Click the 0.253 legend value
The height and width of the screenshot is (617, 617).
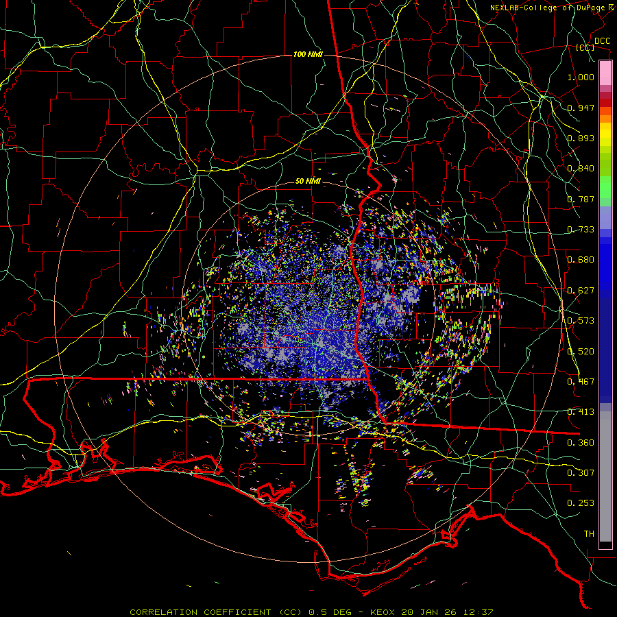point(581,503)
